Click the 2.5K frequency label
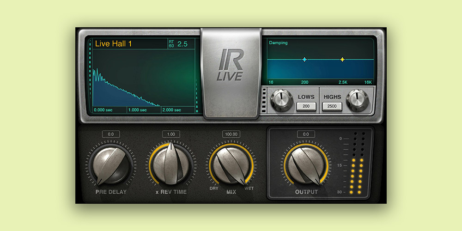The width and height of the screenshot is (462, 231). click(x=343, y=82)
